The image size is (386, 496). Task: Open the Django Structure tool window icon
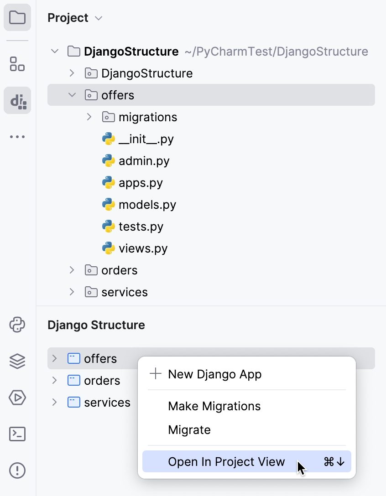(x=17, y=100)
